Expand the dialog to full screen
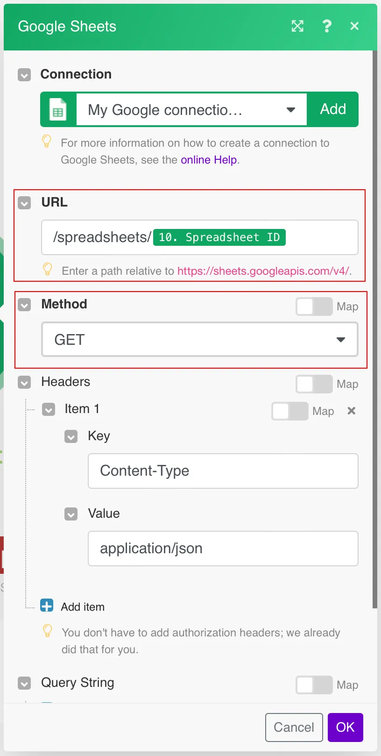381x756 pixels. pyautogui.click(x=297, y=26)
